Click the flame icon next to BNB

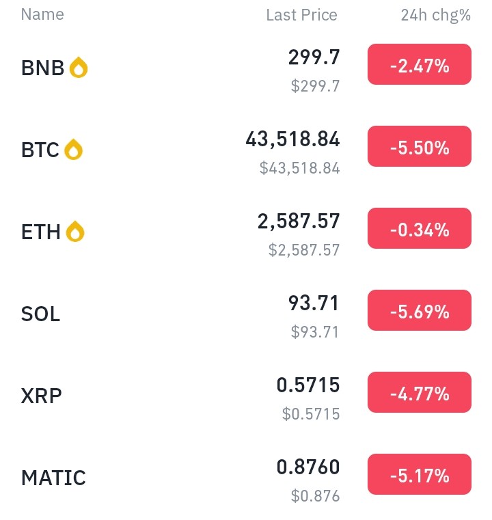coord(79,68)
